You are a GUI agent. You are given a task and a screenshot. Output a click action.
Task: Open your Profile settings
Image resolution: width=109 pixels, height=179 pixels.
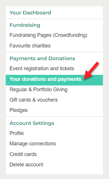click(17, 133)
